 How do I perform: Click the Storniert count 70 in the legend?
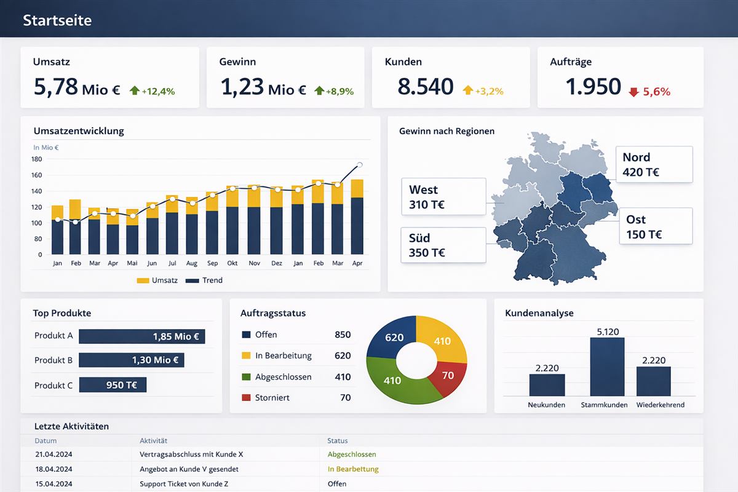(346, 398)
